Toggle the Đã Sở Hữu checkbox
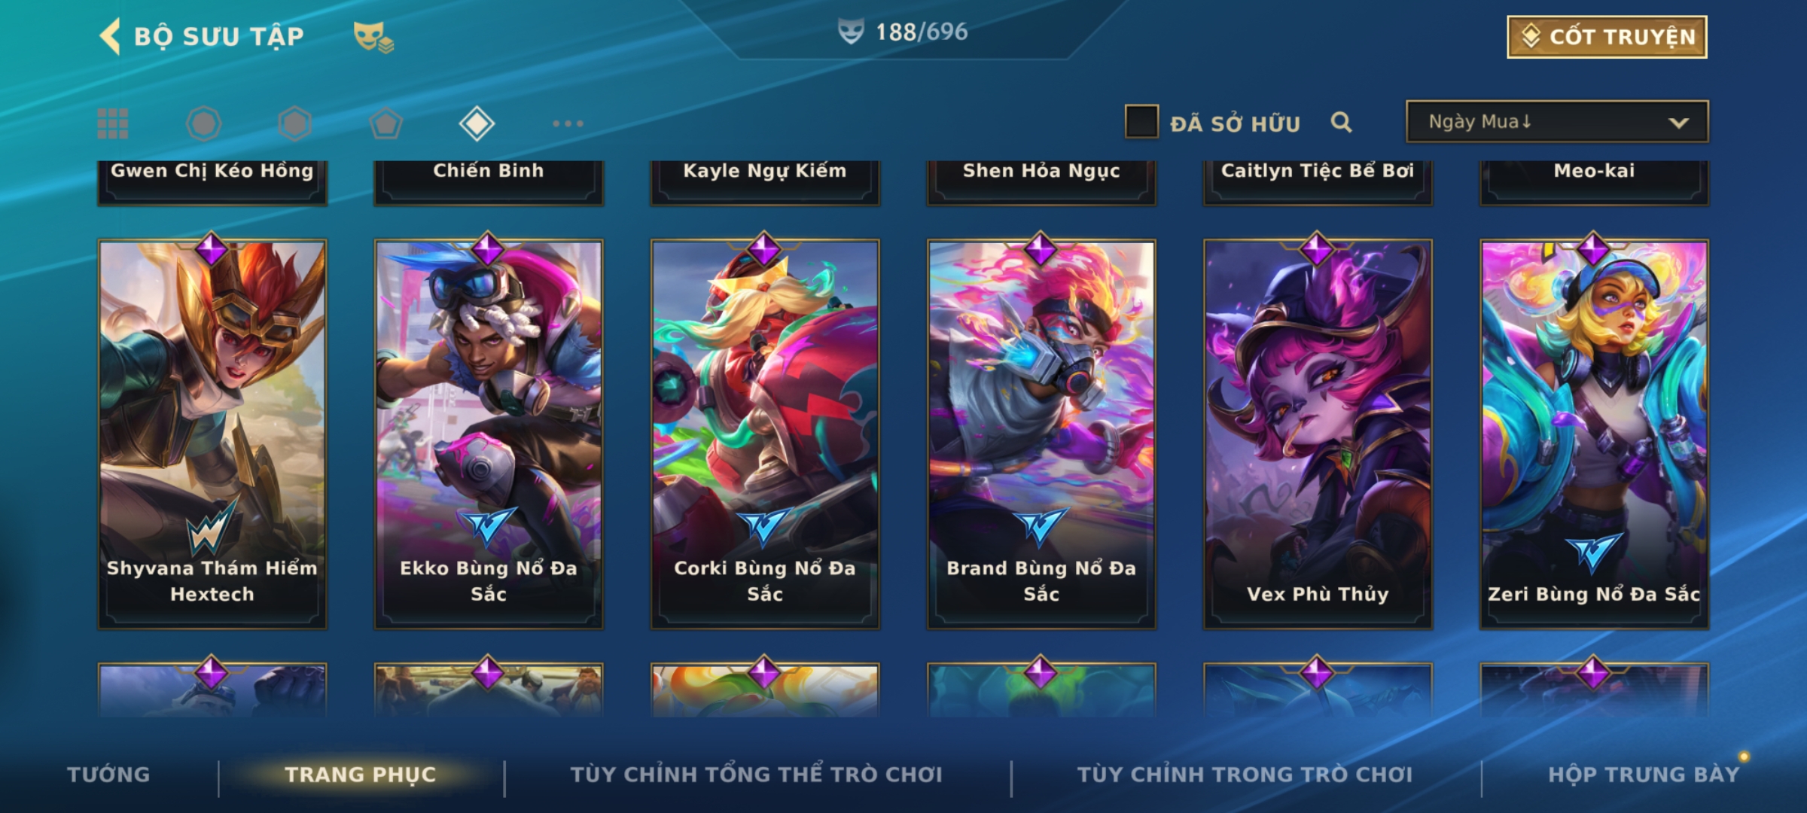This screenshot has height=813, width=1807. (x=1141, y=122)
